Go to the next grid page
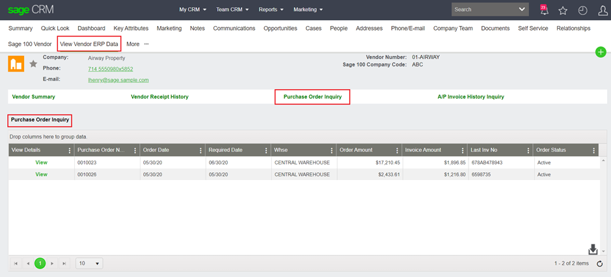 52,263
